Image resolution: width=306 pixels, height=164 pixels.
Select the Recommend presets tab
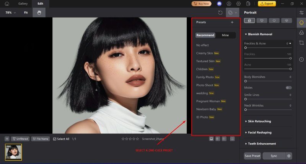click(x=205, y=35)
